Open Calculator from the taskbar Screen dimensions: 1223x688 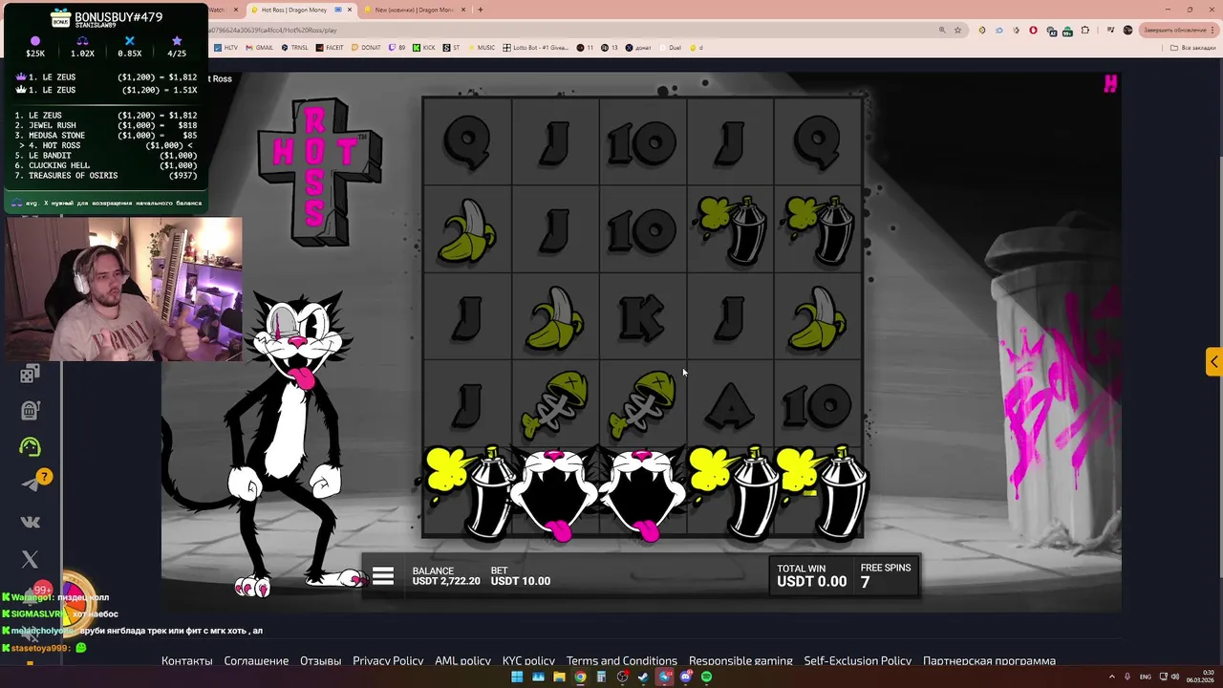click(x=601, y=677)
